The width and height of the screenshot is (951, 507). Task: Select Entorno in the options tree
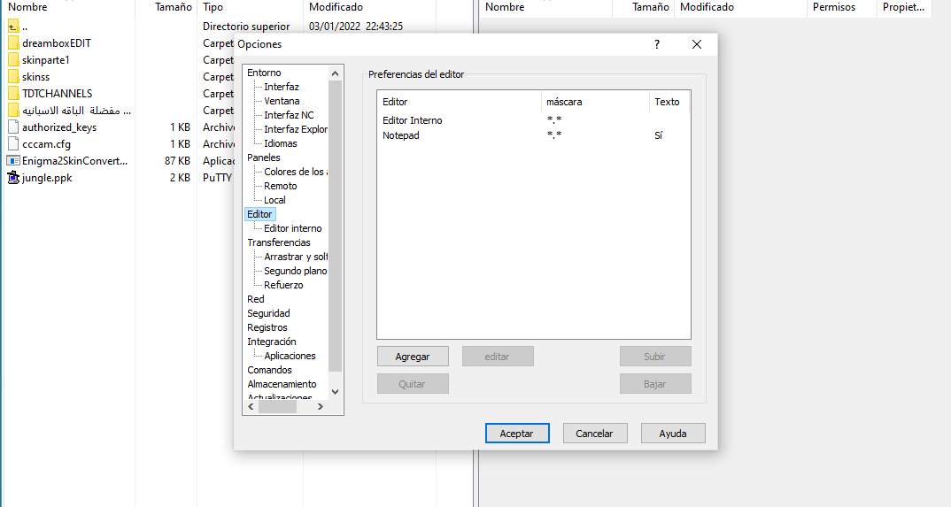264,73
